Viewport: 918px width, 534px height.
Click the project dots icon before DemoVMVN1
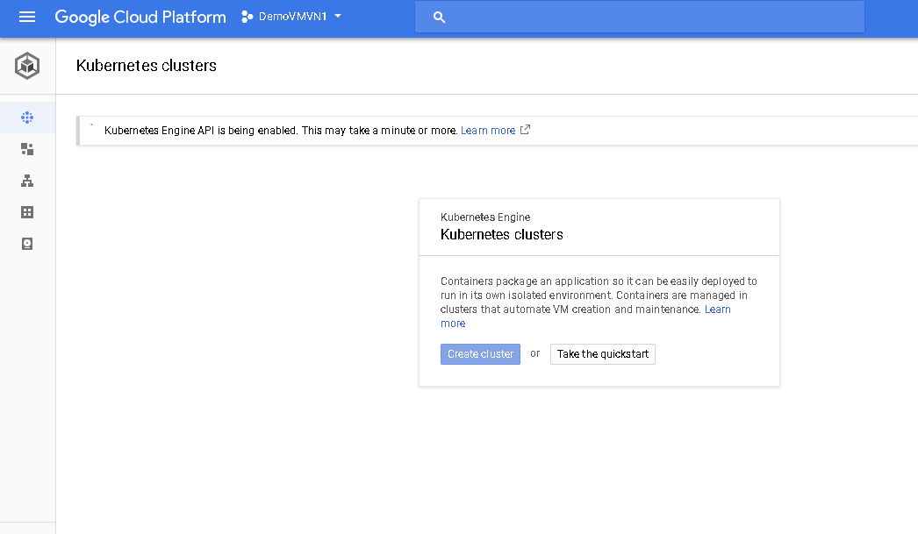coord(247,18)
